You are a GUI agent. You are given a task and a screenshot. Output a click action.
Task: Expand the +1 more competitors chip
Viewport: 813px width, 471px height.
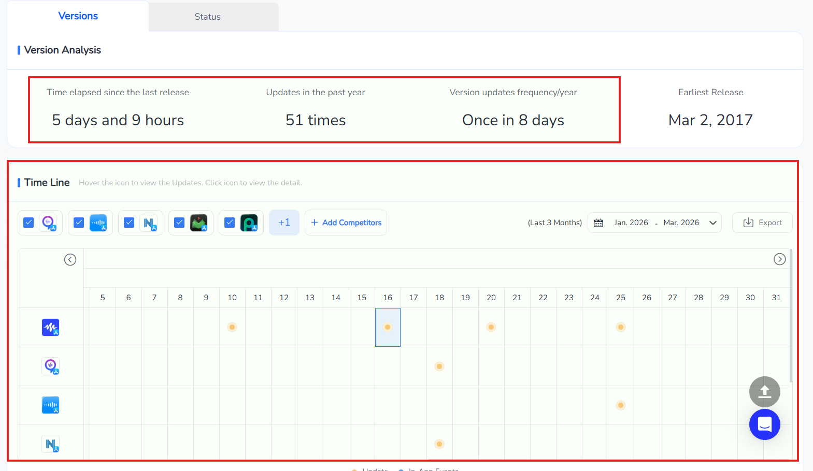pyautogui.click(x=284, y=223)
